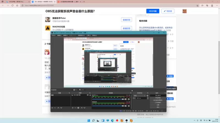Open the OBS Tools menu
The image size is (220, 123).
click(88, 36)
